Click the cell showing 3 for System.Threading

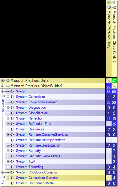click(x=109, y=167)
